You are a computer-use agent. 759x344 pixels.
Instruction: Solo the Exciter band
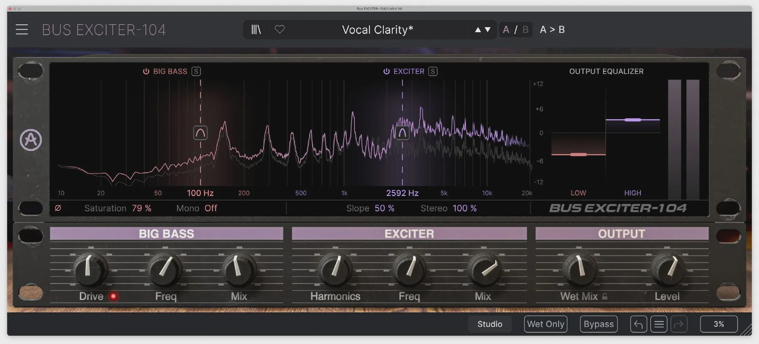coord(433,71)
